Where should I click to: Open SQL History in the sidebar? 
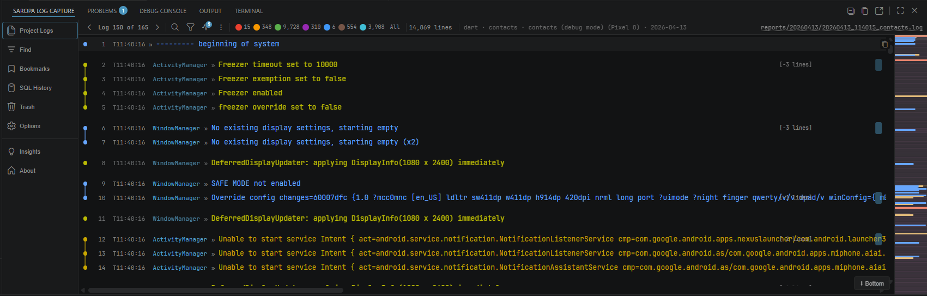pos(40,88)
